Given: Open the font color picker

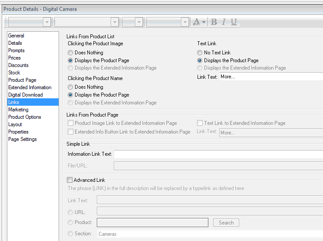Looking at the screenshot, I should pos(199,22).
